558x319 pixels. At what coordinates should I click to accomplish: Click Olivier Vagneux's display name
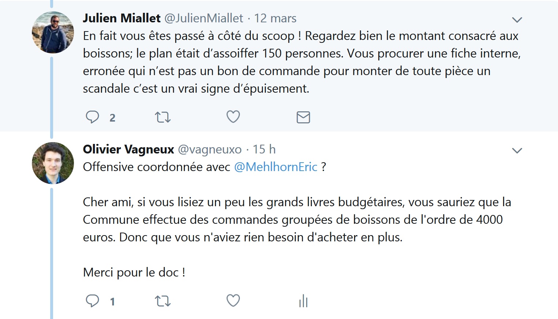coord(128,149)
